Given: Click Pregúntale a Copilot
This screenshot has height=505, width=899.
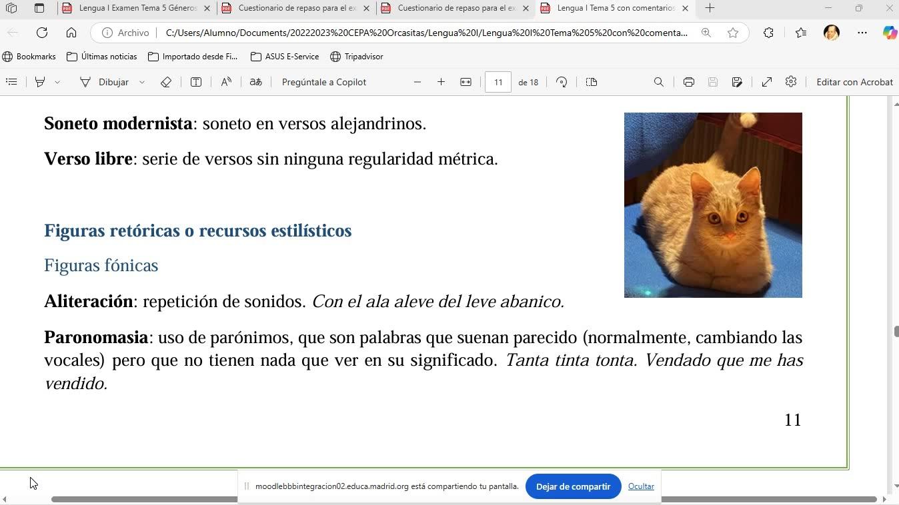Looking at the screenshot, I should click(323, 82).
